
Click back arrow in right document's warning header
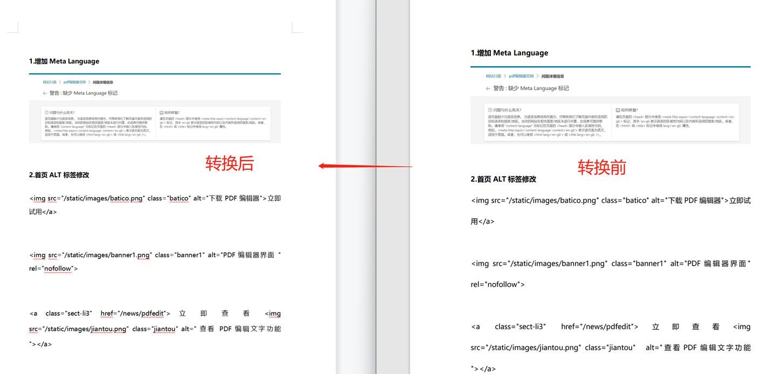pos(488,88)
